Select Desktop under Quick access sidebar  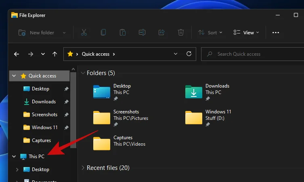[x=40, y=89]
